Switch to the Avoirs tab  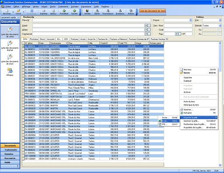(x=83, y=39)
